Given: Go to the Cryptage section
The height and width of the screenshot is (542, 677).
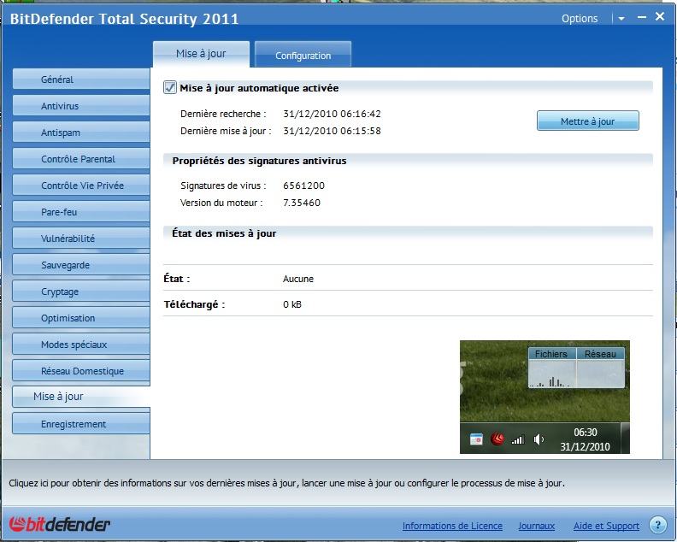Looking at the screenshot, I should coord(80,292).
